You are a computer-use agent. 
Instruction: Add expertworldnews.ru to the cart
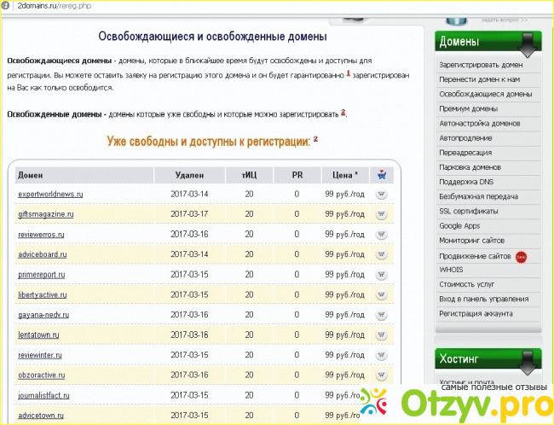tap(381, 195)
